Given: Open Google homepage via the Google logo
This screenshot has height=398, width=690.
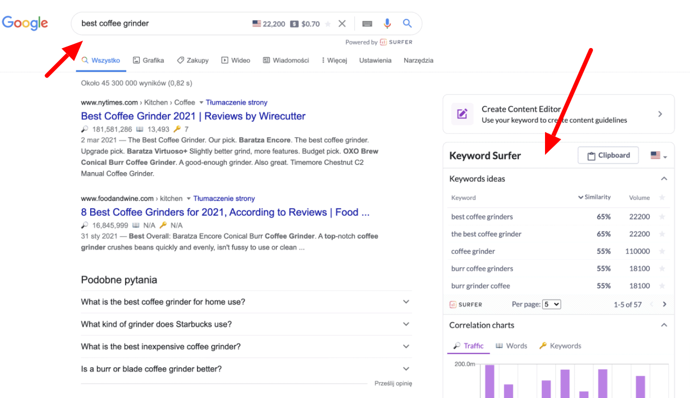Looking at the screenshot, I should point(25,23).
